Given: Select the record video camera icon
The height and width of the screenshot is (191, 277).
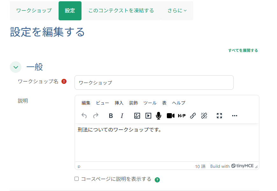Looking at the screenshot, I should (x=170, y=116).
